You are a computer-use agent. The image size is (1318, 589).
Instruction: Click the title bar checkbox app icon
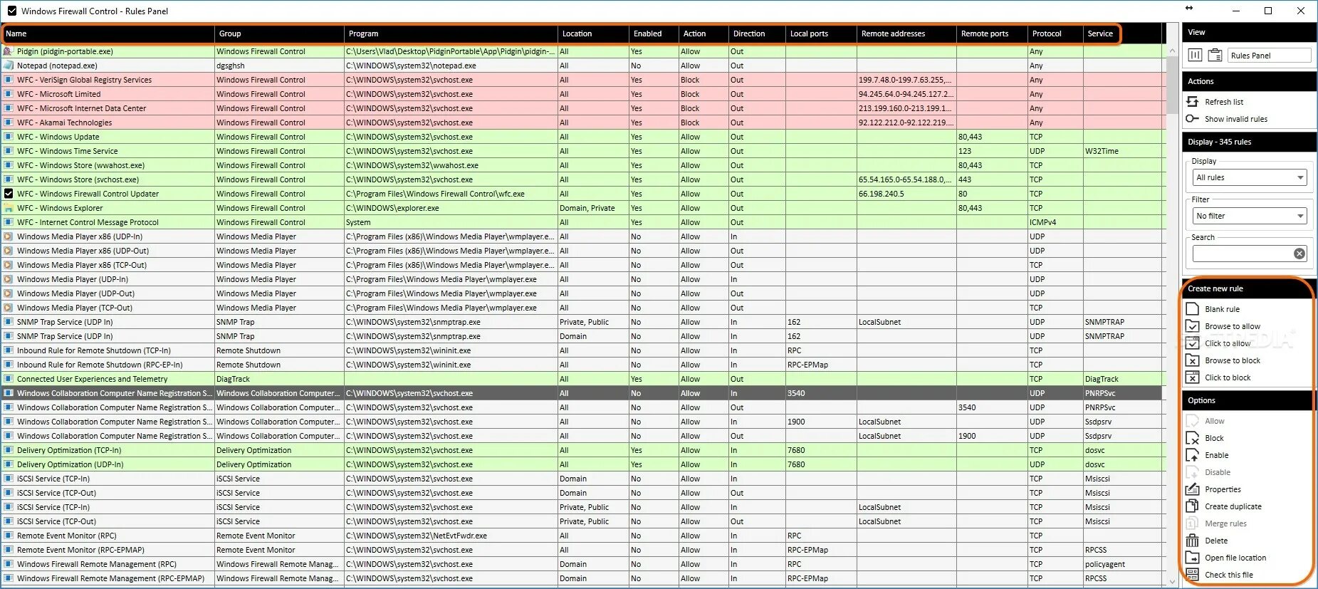pos(11,11)
